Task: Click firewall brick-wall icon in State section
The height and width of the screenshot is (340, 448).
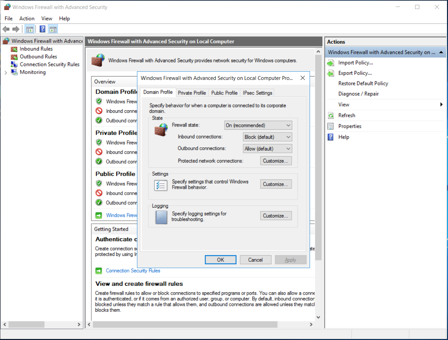Action: [161, 130]
